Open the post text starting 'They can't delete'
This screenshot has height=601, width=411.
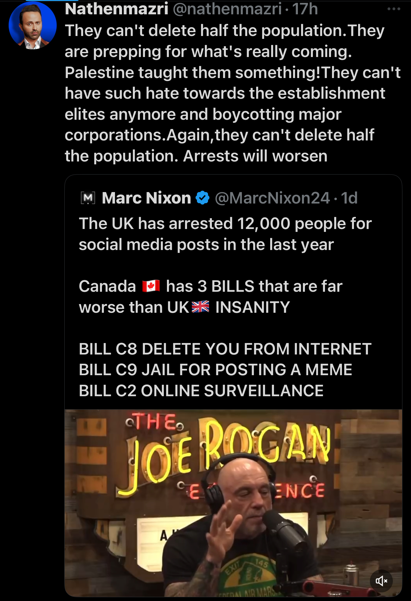(233, 93)
